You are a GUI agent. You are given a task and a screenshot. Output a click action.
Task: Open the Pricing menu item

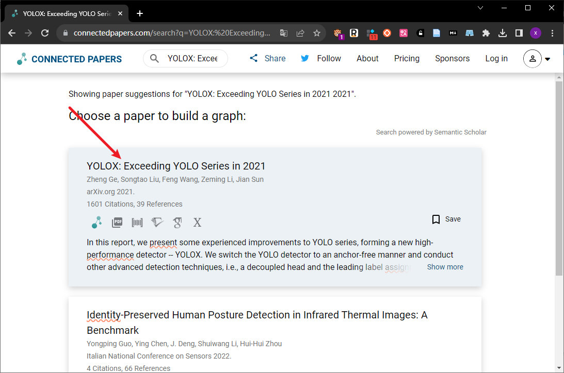407,58
